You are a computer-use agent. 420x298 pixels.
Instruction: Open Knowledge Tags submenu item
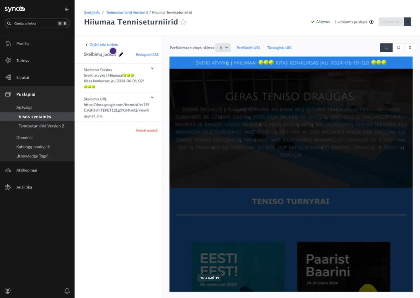coord(32,156)
